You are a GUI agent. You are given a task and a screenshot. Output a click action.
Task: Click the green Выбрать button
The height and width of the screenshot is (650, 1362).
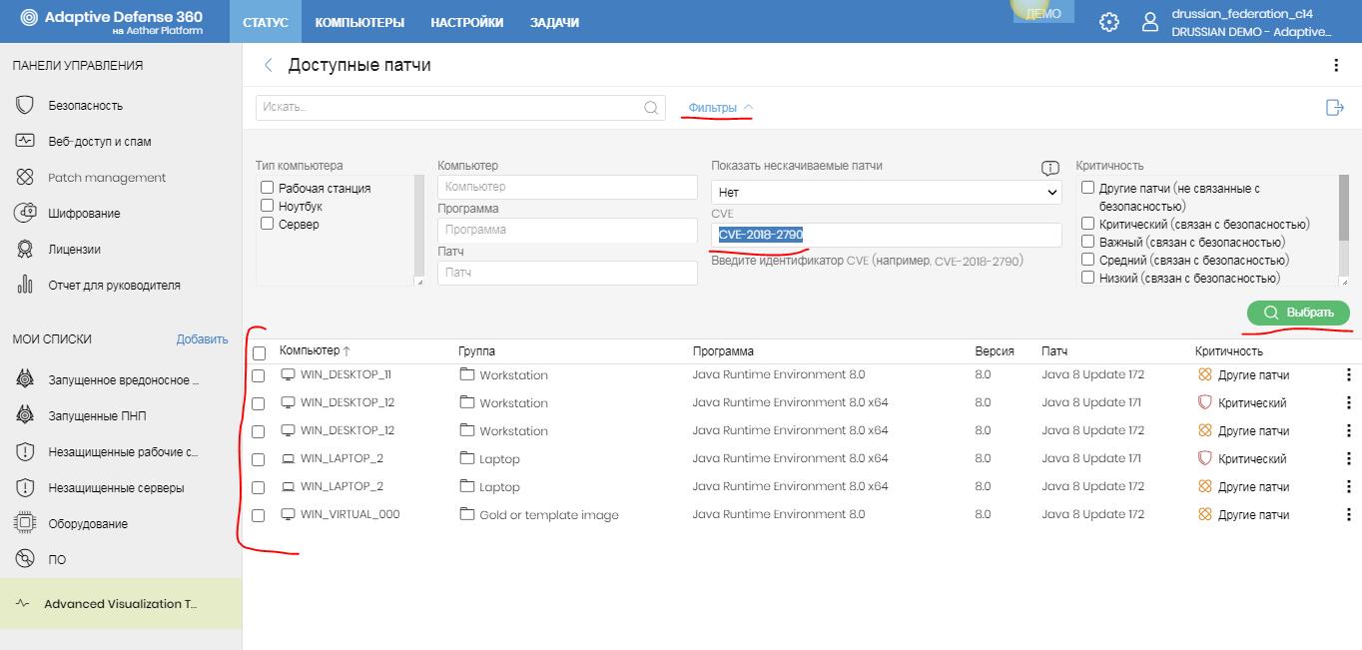pyautogui.click(x=1298, y=313)
